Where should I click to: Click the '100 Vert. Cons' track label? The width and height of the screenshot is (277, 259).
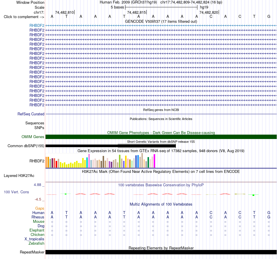[x=16, y=192]
